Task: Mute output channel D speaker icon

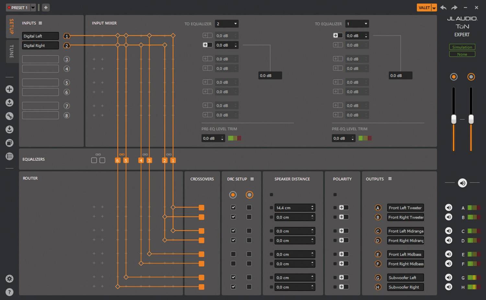Action: (x=449, y=240)
